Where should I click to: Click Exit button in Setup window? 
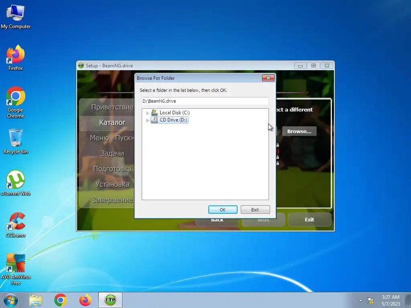click(x=309, y=219)
